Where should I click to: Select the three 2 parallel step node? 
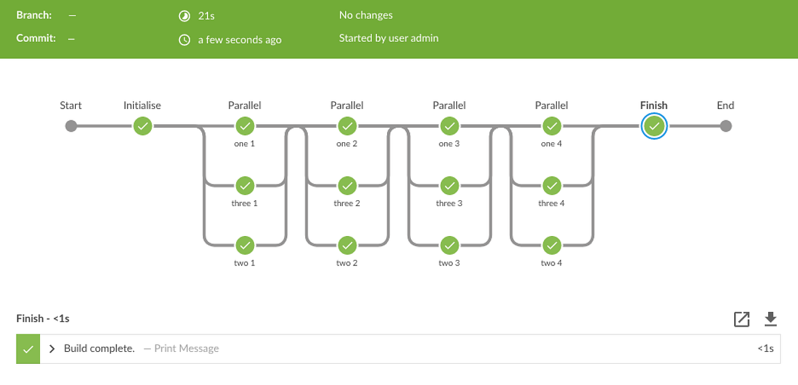(347, 186)
